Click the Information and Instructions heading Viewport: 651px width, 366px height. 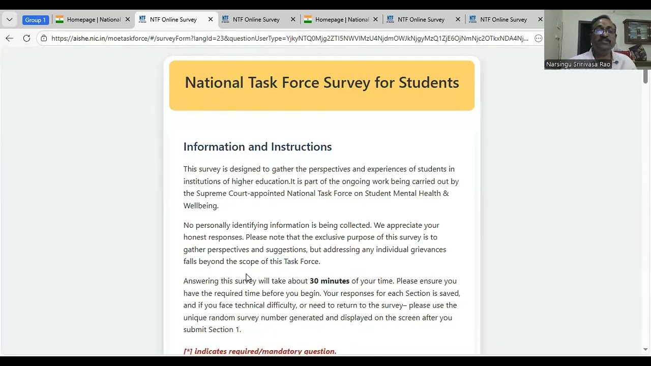pyautogui.click(x=257, y=147)
